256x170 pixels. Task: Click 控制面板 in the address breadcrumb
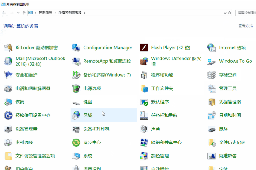45,13
